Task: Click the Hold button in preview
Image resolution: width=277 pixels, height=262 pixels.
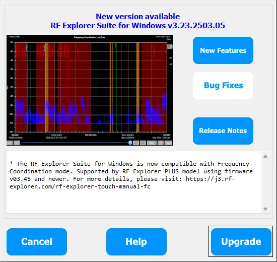Action: tap(168, 143)
